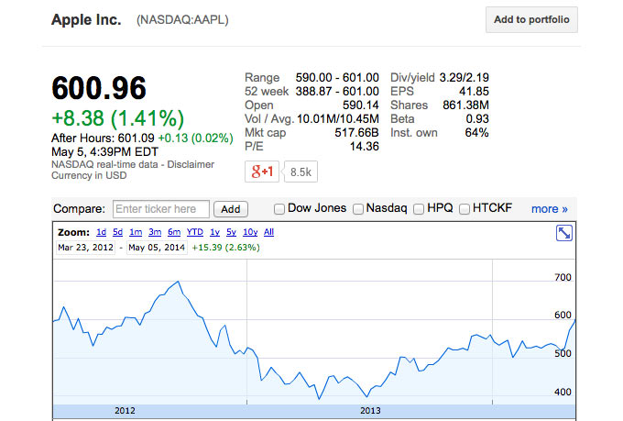Check the HPQ comparison box
This screenshot has width=623, height=421.
419,209
